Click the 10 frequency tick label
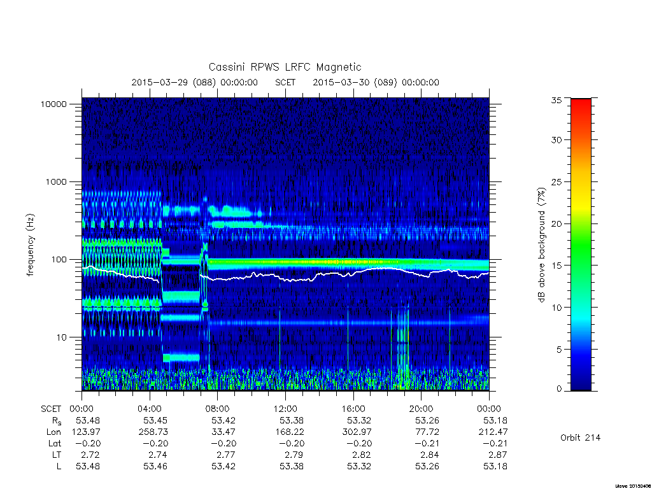This screenshot has height=489, width=652. 62,337
